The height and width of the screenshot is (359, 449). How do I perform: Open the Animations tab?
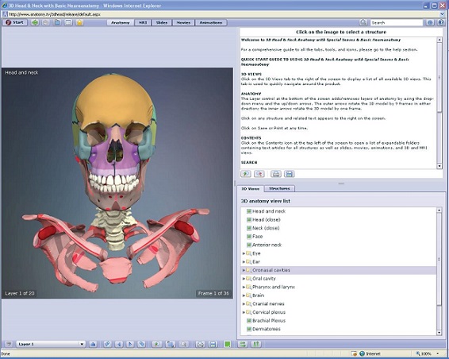pyautogui.click(x=211, y=23)
